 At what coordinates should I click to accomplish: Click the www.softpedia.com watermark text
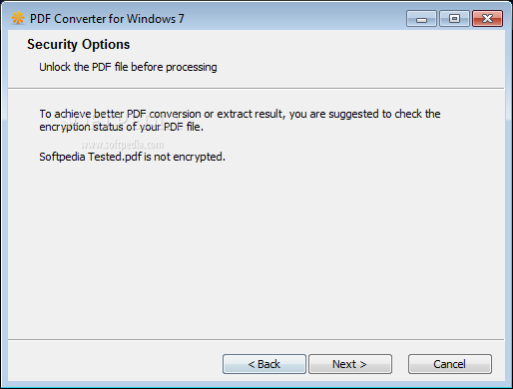click(x=123, y=145)
